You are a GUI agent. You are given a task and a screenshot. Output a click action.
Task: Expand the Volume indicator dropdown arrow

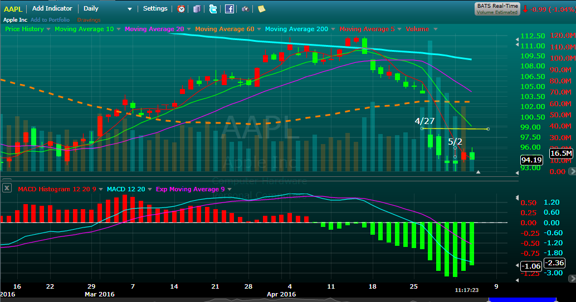435,29
